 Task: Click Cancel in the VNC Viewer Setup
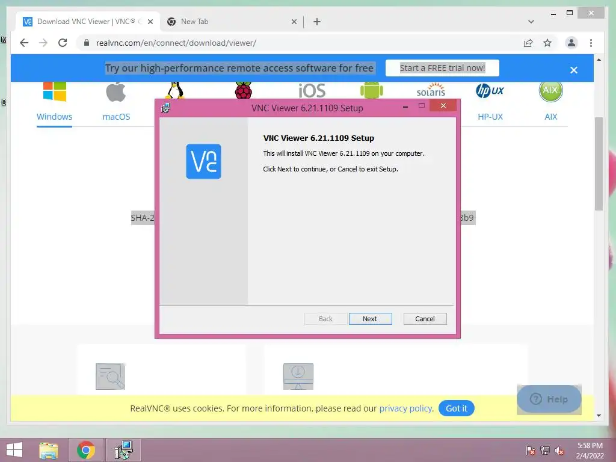click(x=425, y=319)
